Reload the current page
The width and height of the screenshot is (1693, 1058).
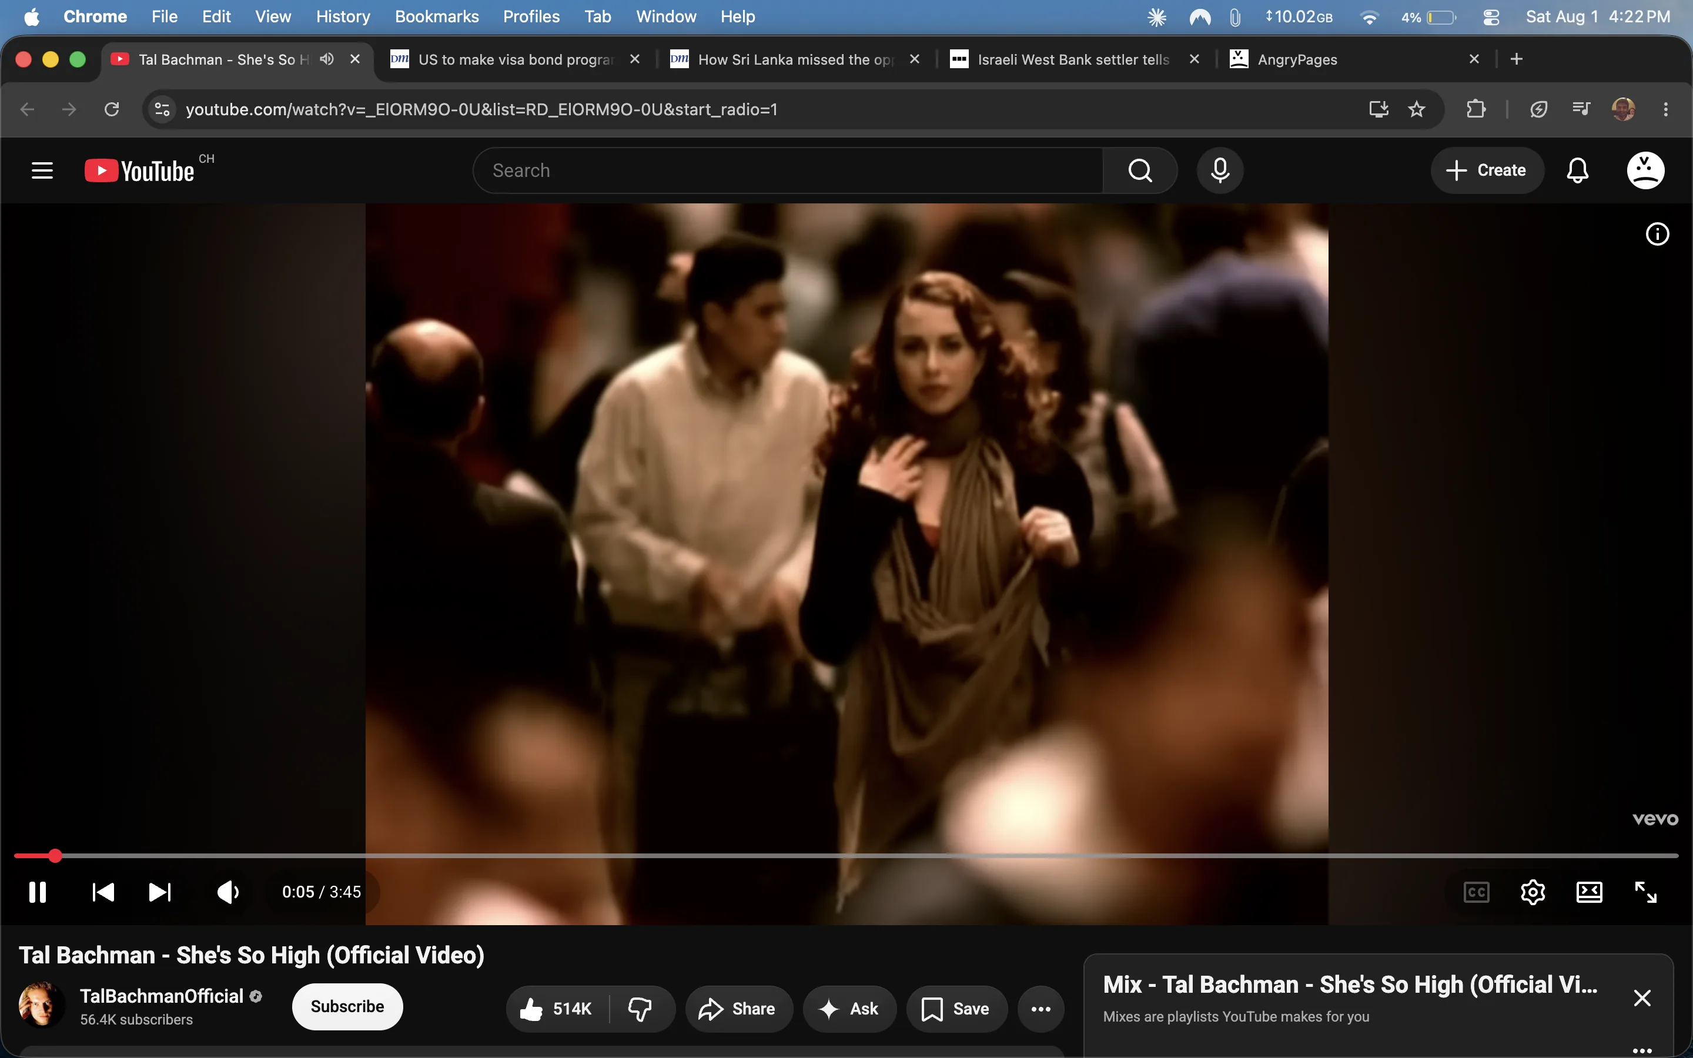[112, 109]
